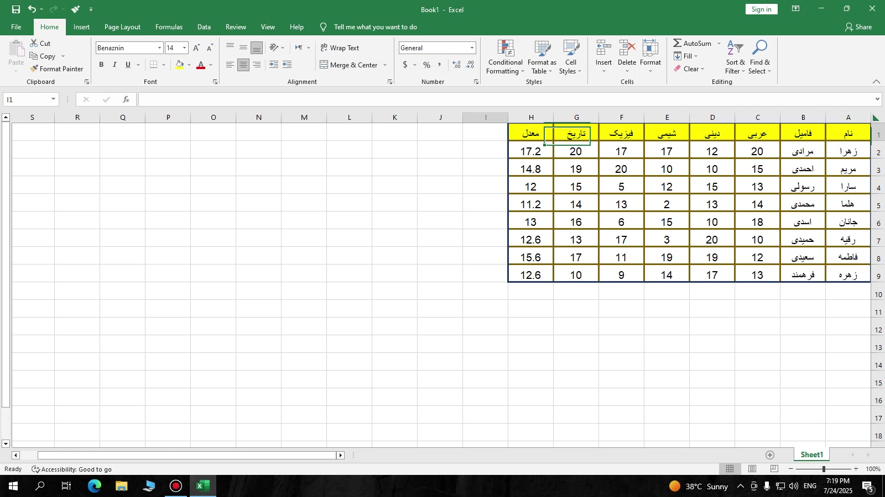This screenshot has width=885, height=497.
Task: Click the Format cells icon
Action: click(650, 48)
